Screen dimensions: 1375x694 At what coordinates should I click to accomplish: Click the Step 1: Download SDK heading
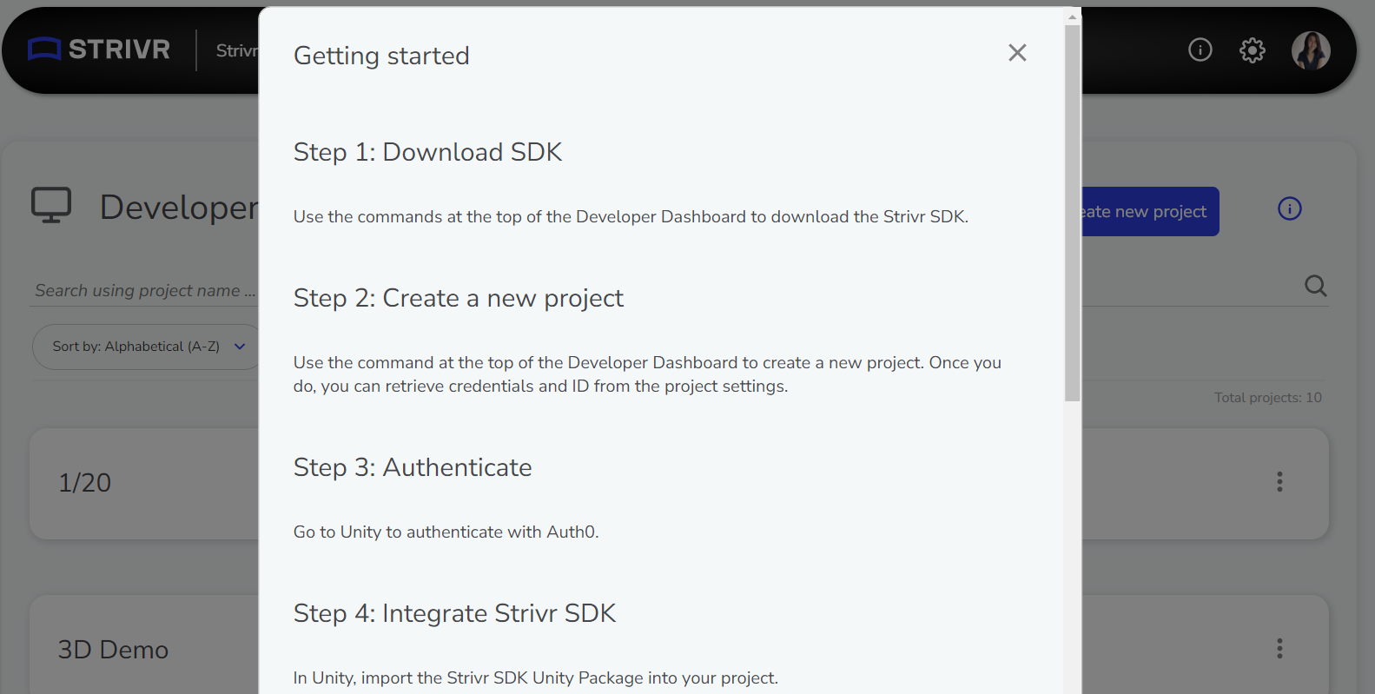pos(427,152)
